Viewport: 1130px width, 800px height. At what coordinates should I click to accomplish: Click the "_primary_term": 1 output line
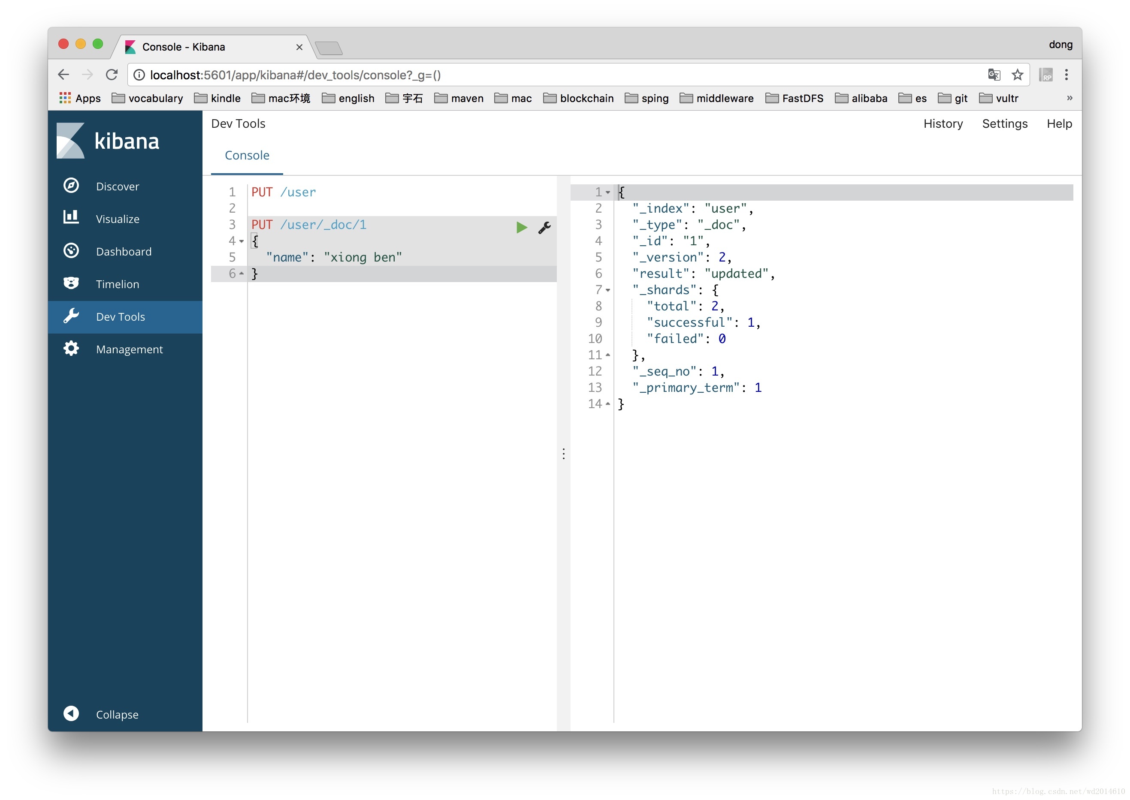(x=697, y=387)
